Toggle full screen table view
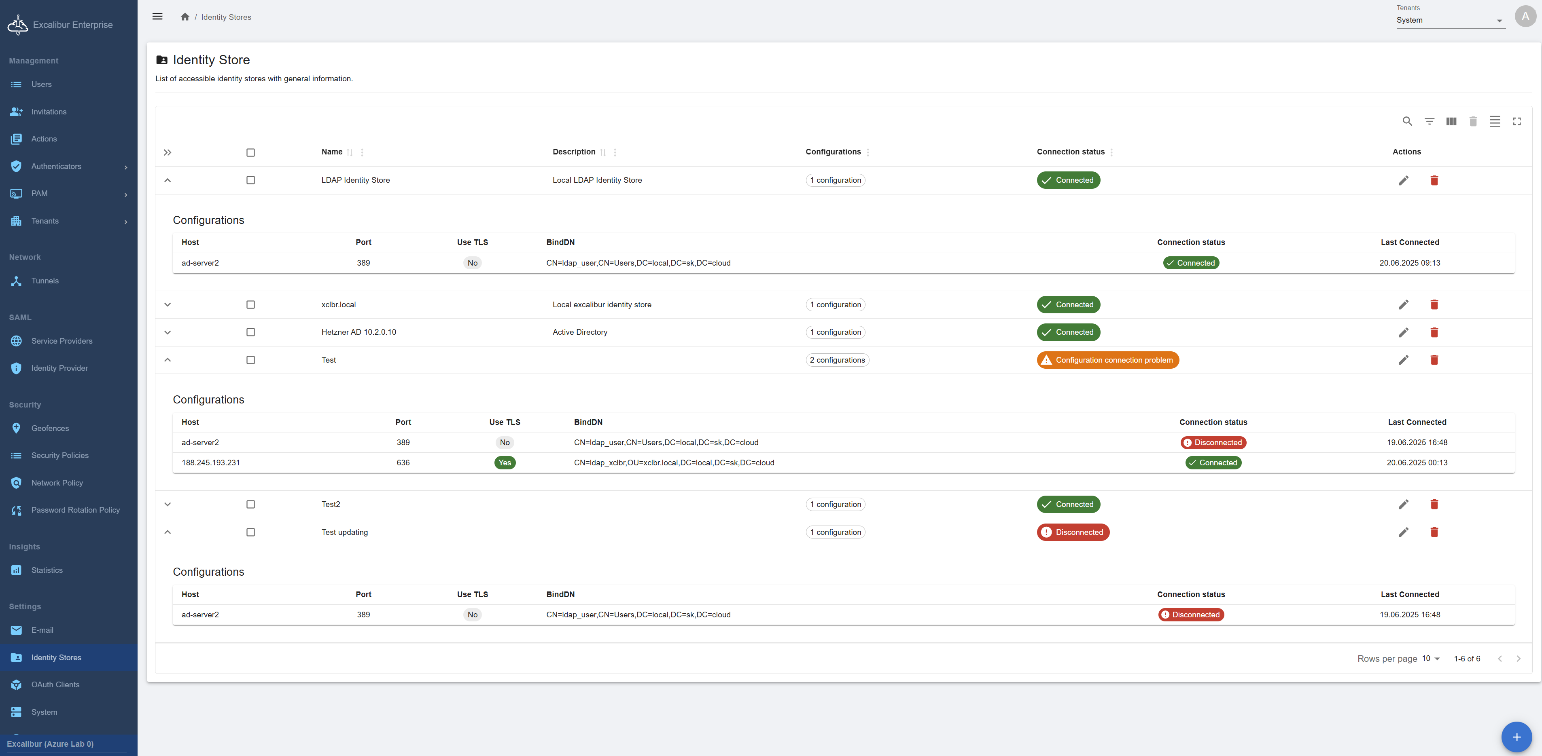This screenshot has height=756, width=1542. click(x=1517, y=121)
